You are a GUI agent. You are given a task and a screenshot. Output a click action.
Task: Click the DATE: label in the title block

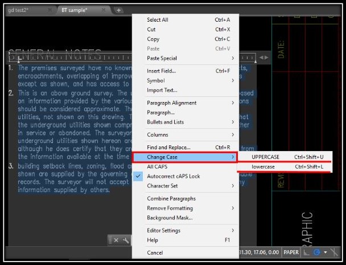(x=281, y=50)
